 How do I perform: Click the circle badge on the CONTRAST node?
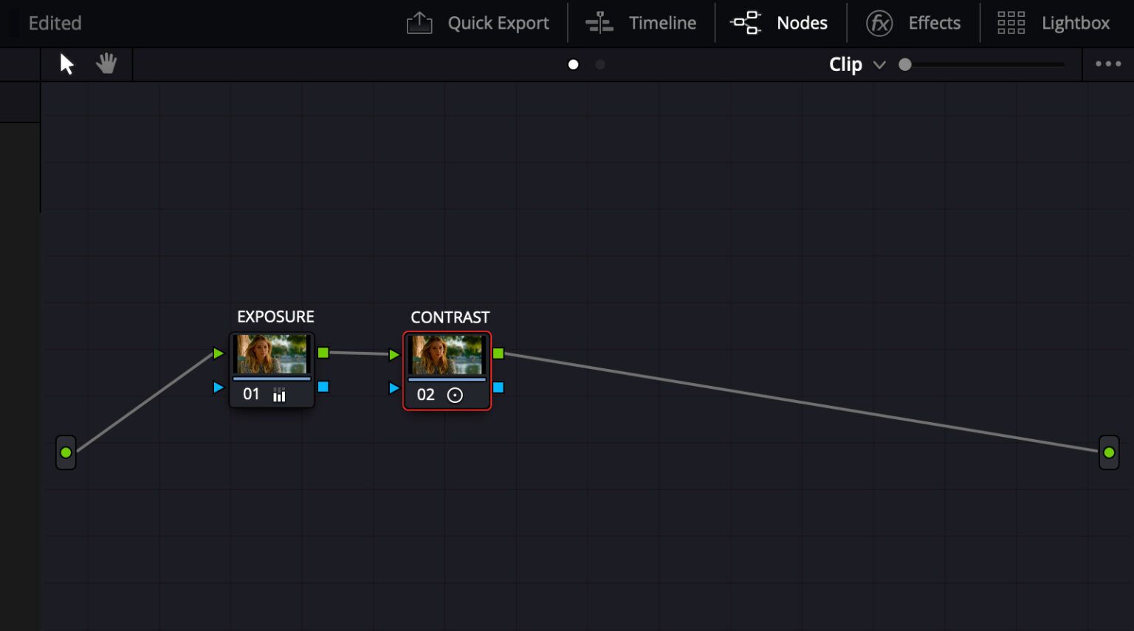(455, 395)
